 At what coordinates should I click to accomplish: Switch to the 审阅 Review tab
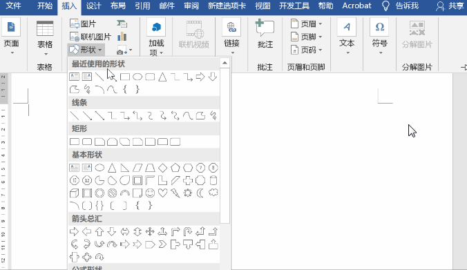pos(191,6)
